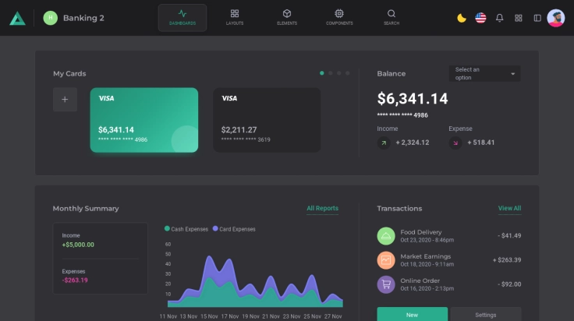The width and height of the screenshot is (574, 321).
Task: Open the Elements menu
Action: (x=287, y=17)
